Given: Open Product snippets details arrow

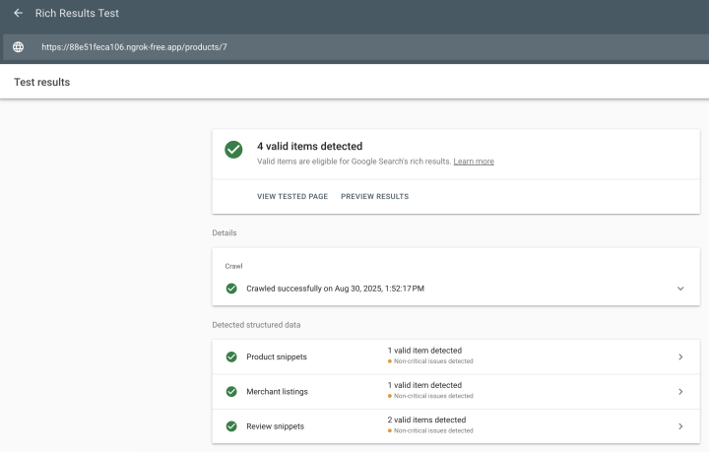Looking at the screenshot, I should pos(680,356).
